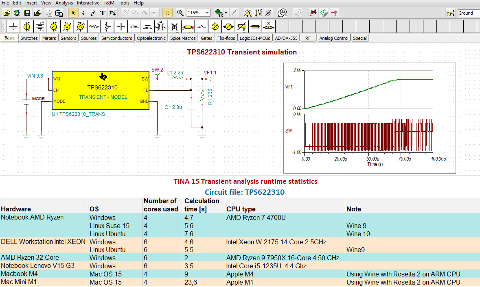Click the Save (floppy disk) icon
480x287 pixels.
tap(27, 13)
